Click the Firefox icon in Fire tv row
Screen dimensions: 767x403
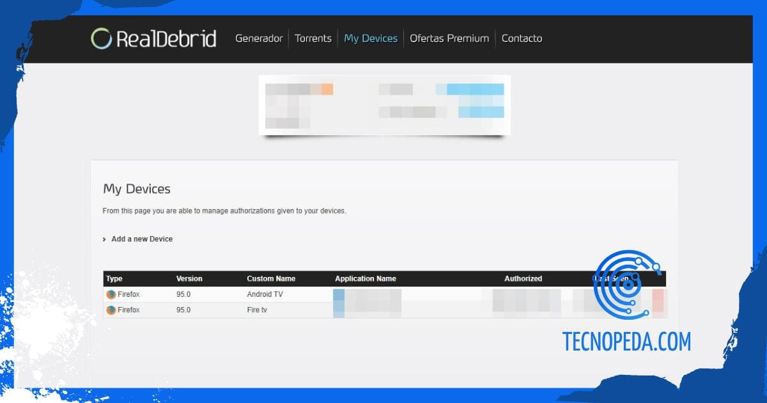click(111, 310)
